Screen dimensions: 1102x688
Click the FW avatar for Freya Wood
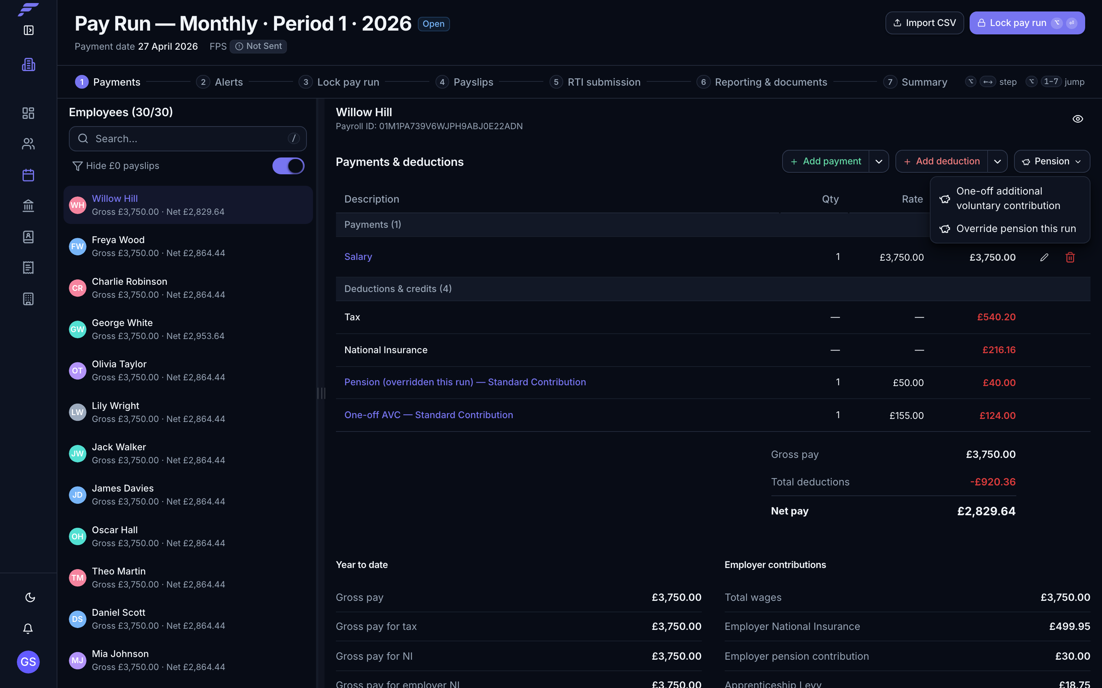[x=77, y=247]
